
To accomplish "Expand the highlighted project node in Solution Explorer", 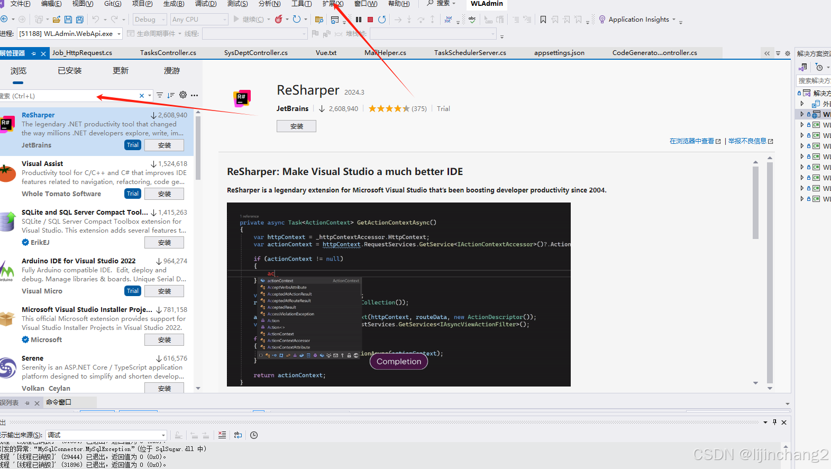I will [802, 114].
